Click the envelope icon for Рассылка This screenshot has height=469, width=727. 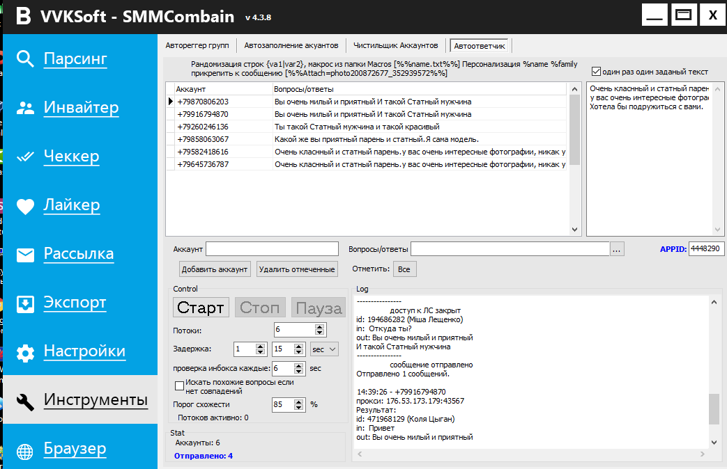pos(26,255)
